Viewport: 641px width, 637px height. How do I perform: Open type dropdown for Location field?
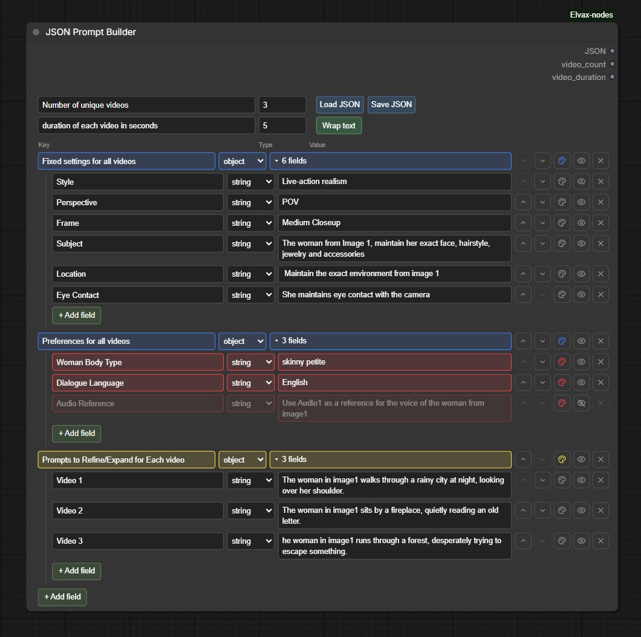250,274
